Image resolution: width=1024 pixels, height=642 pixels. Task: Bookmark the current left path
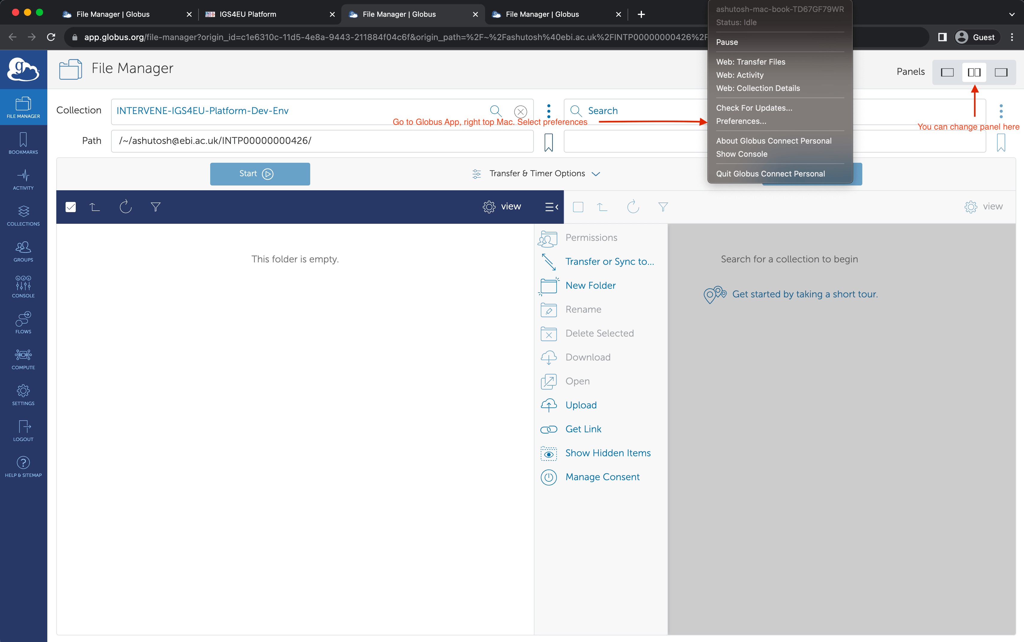549,142
